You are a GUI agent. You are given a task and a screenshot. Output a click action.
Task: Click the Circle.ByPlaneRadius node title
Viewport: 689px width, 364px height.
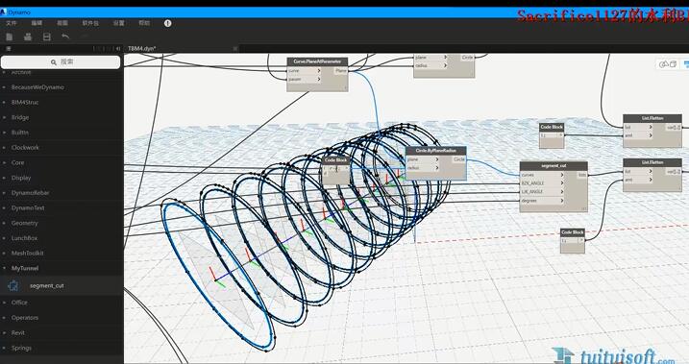[x=436, y=151]
